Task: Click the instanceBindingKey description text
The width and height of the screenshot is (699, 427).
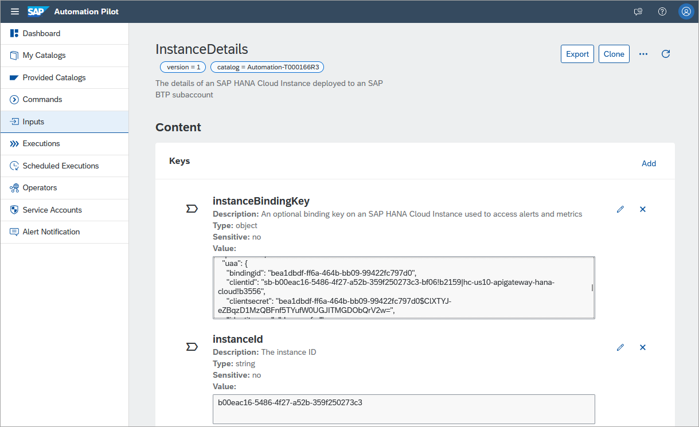Action: (x=421, y=214)
